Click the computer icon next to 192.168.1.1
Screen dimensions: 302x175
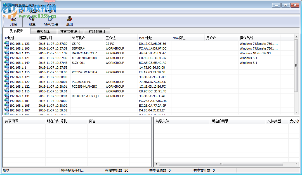pos(6,67)
